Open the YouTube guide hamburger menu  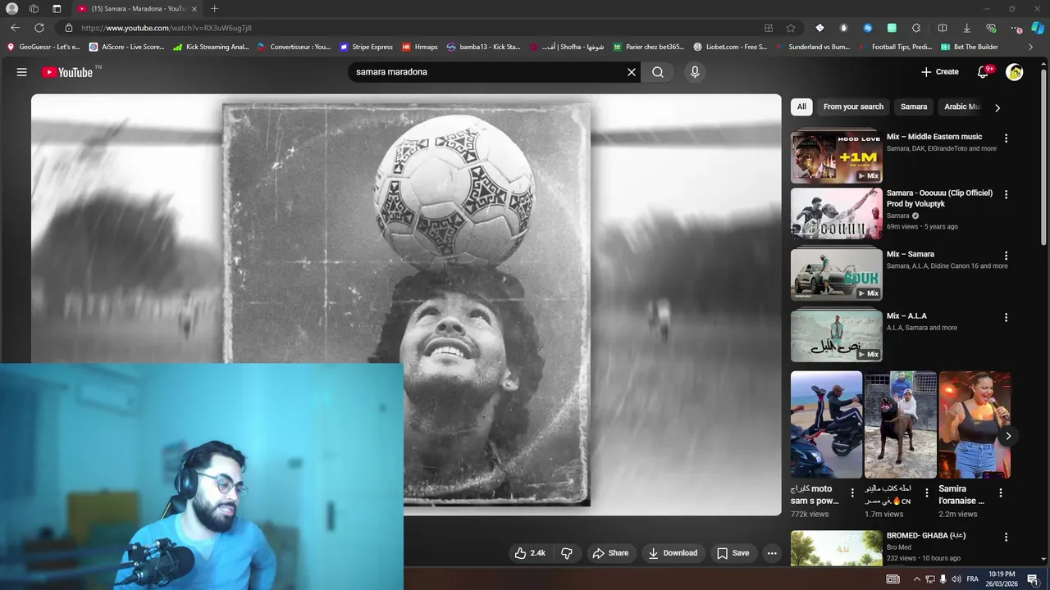click(22, 72)
